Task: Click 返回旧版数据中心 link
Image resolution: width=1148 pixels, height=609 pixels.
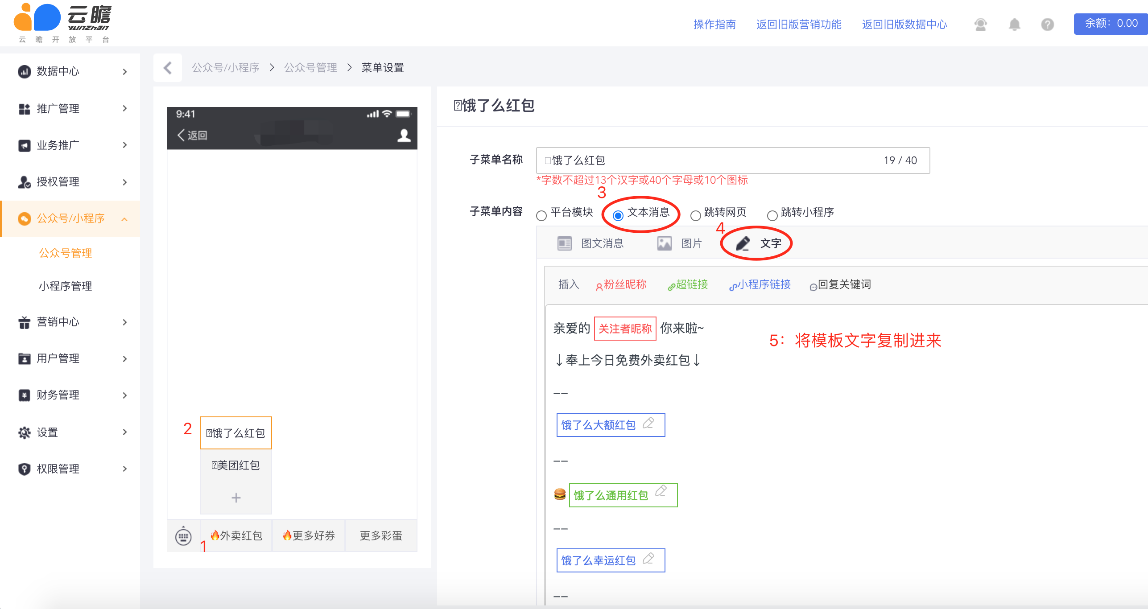Action: [x=904, y=24]
